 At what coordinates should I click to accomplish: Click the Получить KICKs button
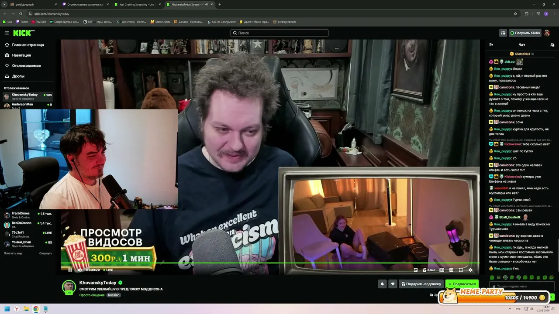click(x=525, y=33)
